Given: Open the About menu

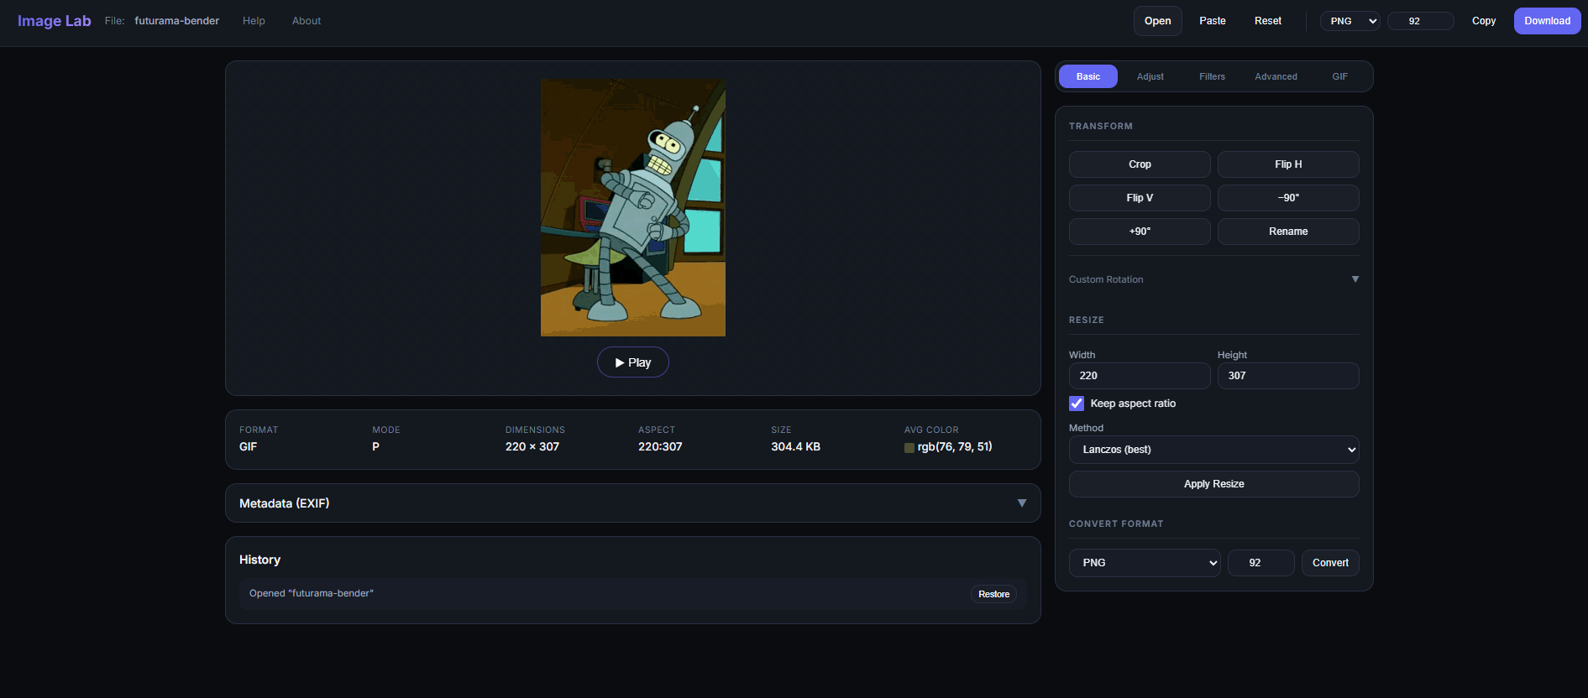Looking at the screenshot, I should [307, 21].
